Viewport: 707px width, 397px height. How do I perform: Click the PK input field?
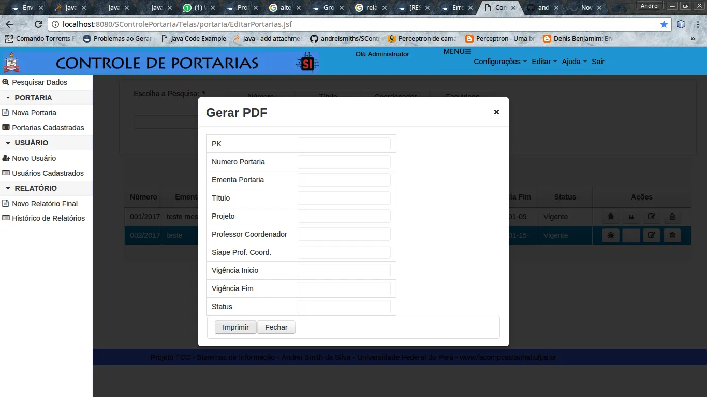(x=344, y=144)
